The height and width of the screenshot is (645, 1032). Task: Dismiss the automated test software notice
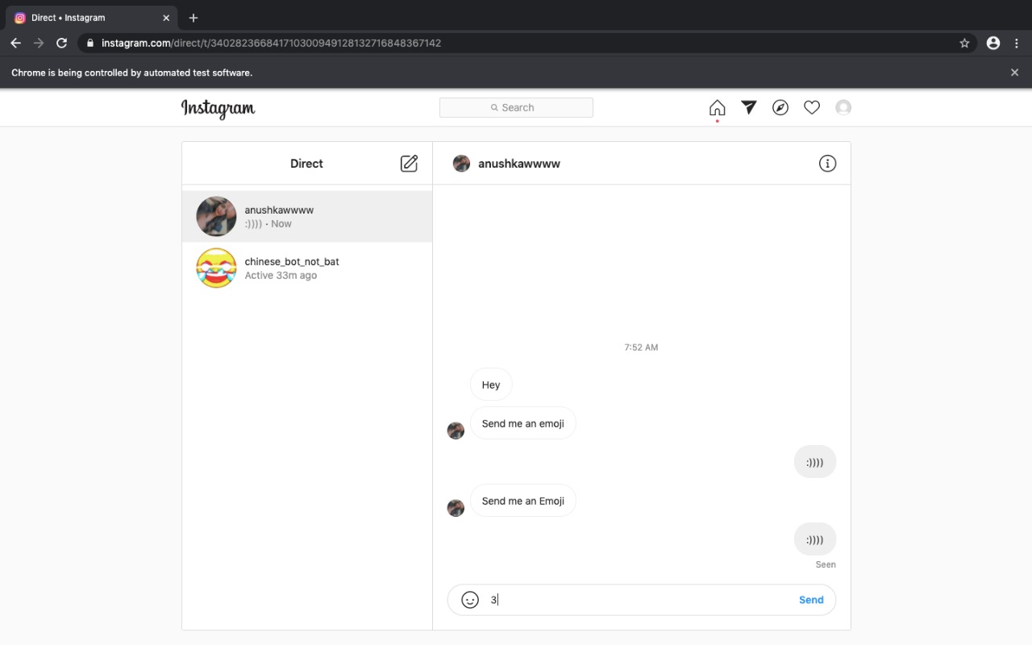click(x=1014, y=73)
